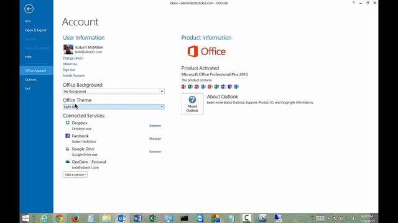Open Options from the sidebar
The height and width of the screenshot is (223, 398).
[x=30, y=79]
